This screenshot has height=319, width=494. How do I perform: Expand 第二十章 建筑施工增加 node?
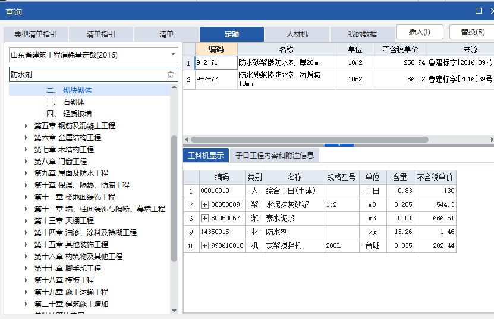26,304
